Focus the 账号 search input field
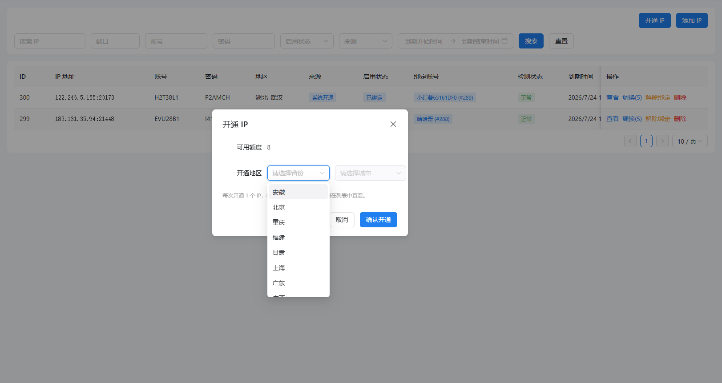 [176, 41]
